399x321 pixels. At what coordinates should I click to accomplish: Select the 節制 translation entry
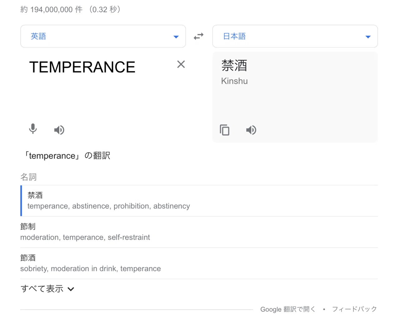pos(199,232)
